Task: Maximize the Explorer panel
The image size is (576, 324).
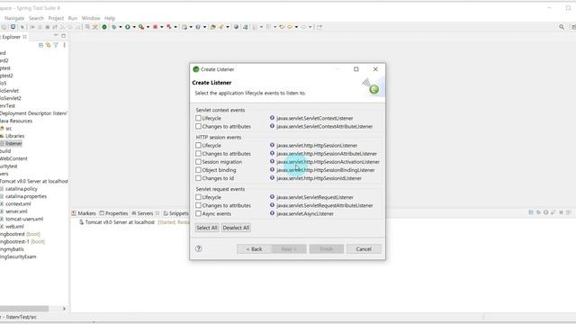Action: click(x=63, y=36)
